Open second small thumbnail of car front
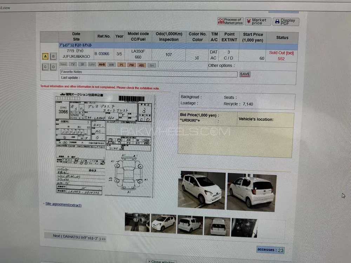351x263 pixels. click(164, 223)
